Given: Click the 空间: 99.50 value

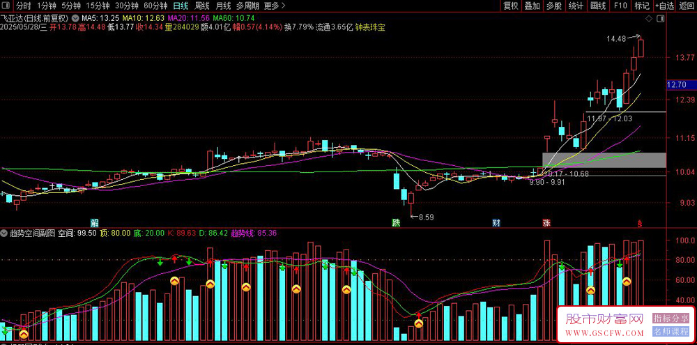Looking at the screenshot, I should point(77,233).
